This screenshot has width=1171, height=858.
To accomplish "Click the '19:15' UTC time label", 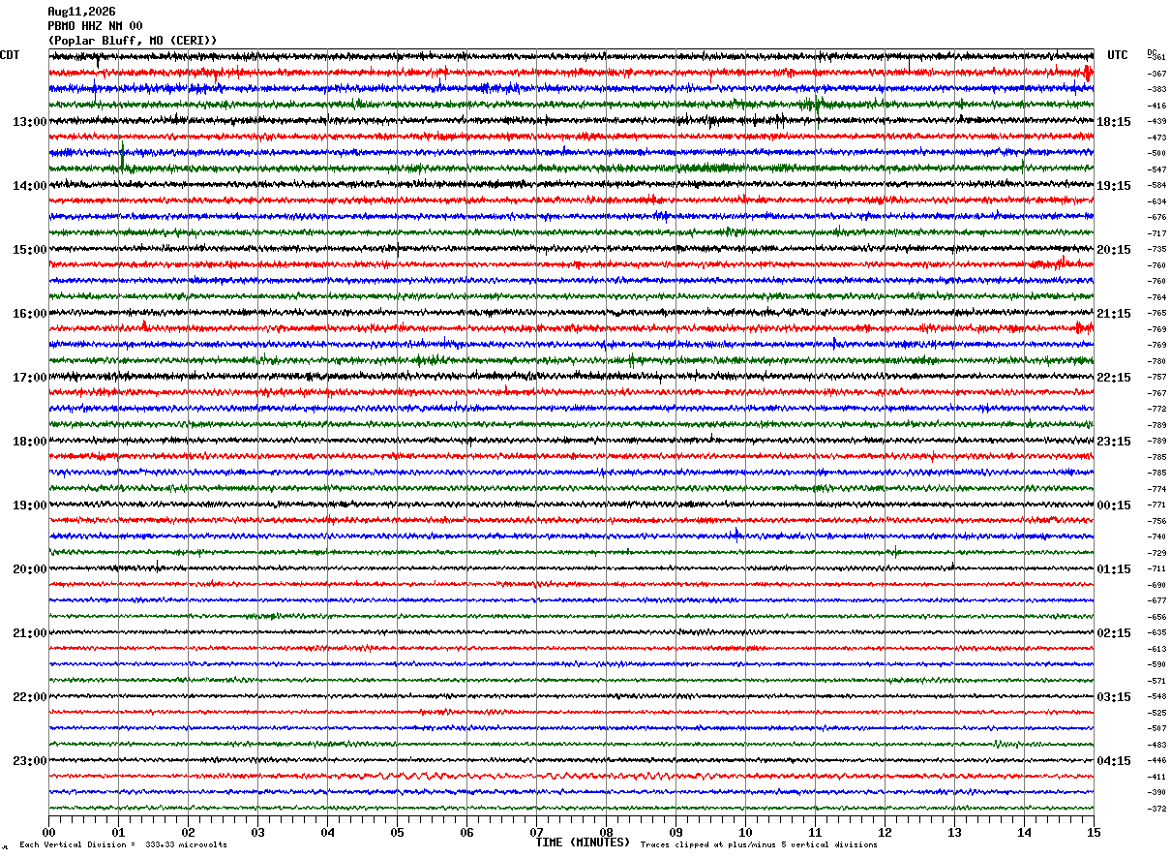I will pos(1114,186).
